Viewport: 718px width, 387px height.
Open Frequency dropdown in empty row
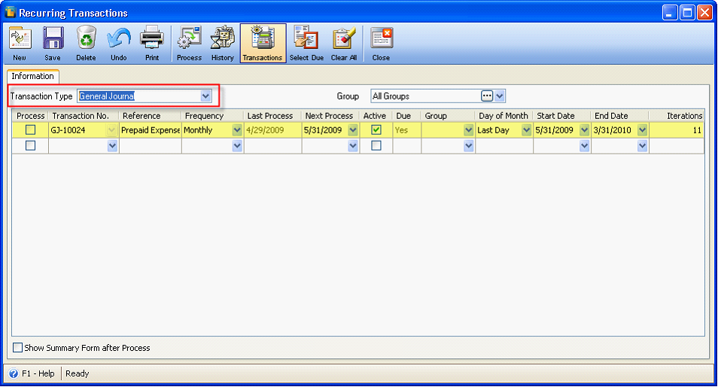[237, 145]
